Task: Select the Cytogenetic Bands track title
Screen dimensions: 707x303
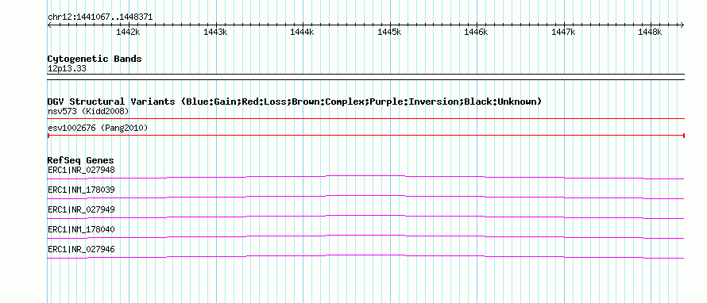Action: (95, 59)
